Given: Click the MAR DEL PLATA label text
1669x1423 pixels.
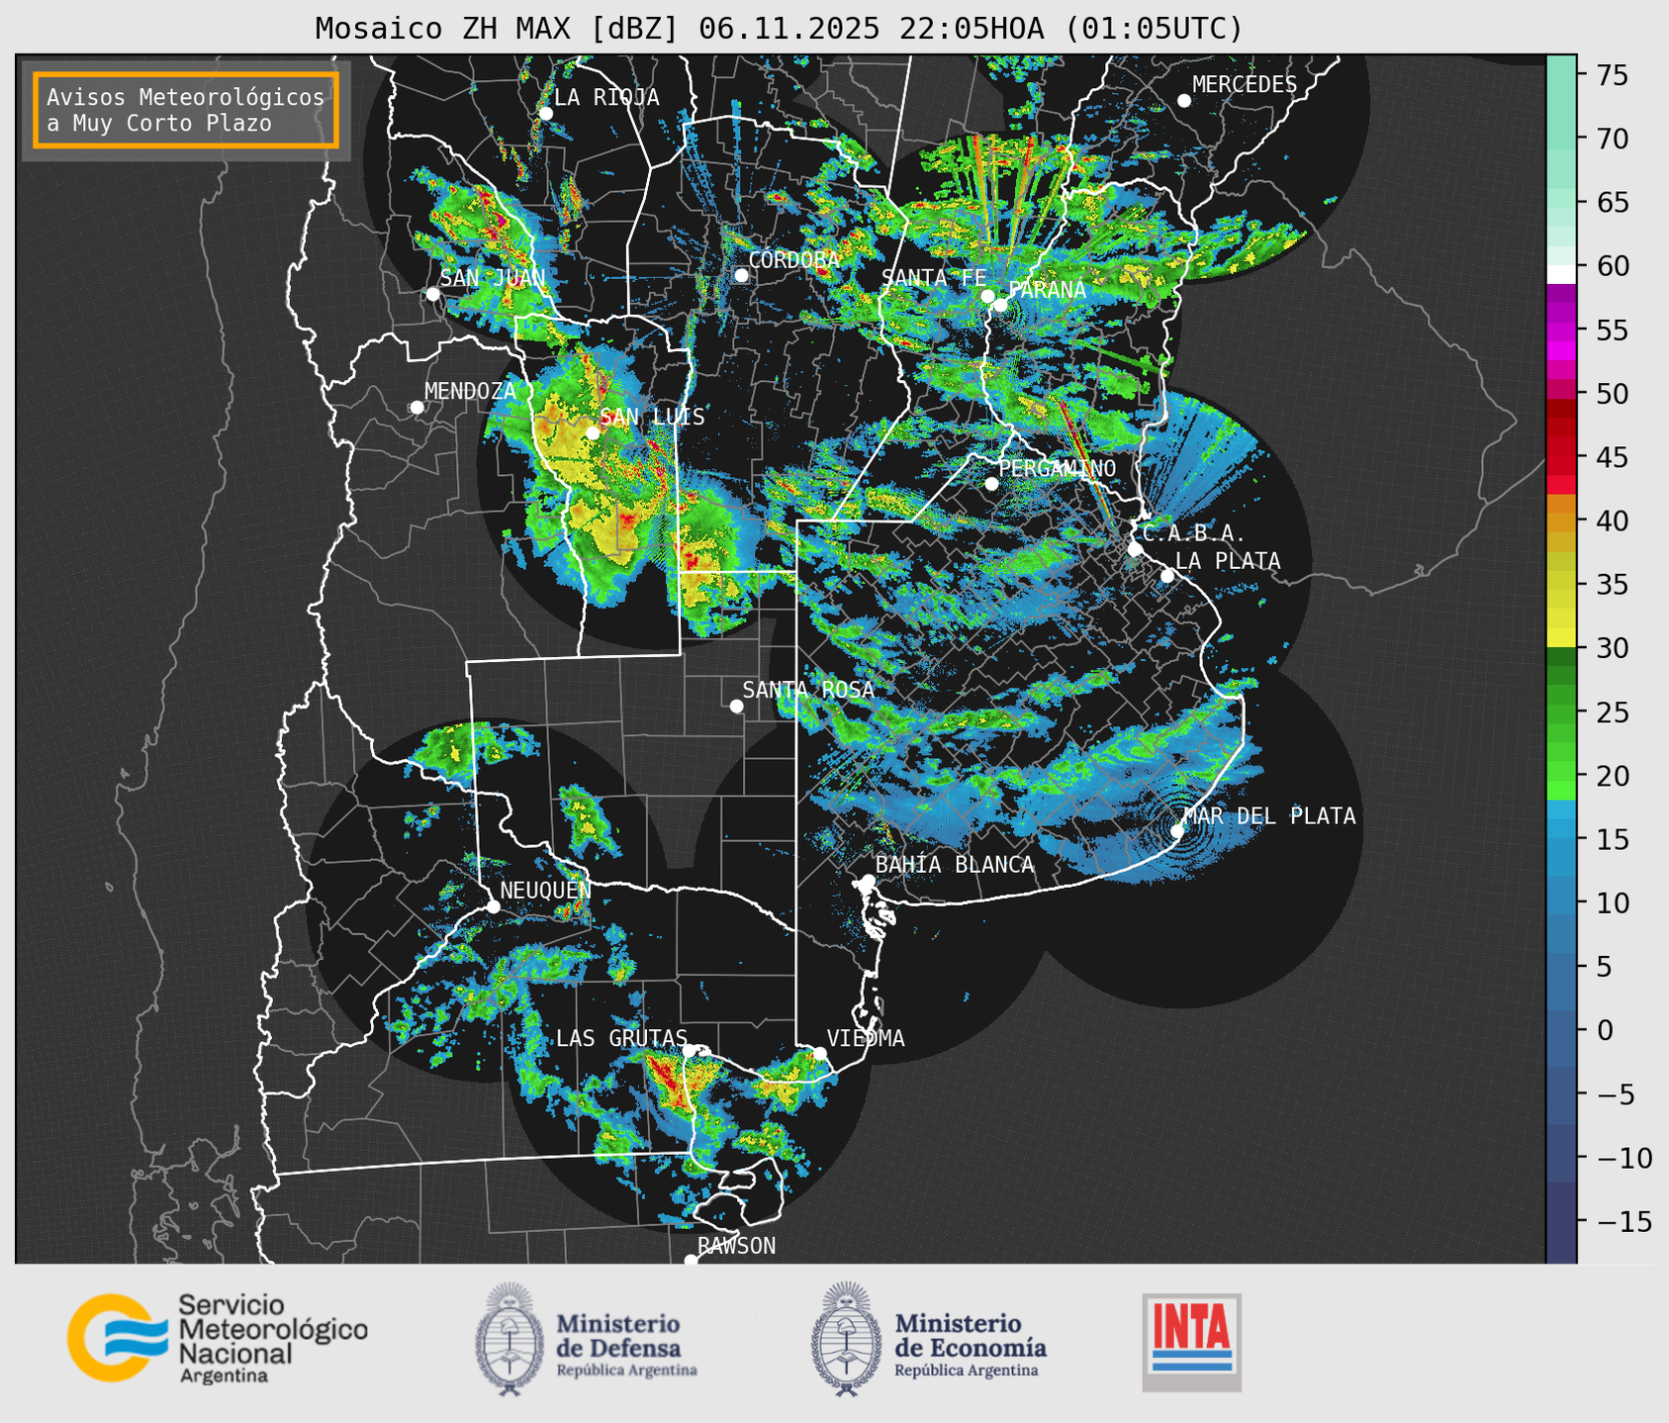Looking at the screenshot, I should [x=1269, y=816].
